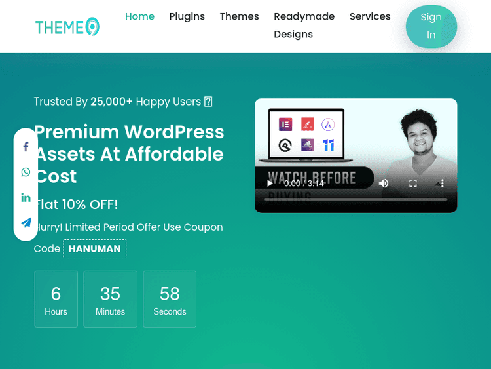Click the WhatsApp icon in the social sidebar
The width and height of the screenshot is (491, 369).
coord(26,172)
